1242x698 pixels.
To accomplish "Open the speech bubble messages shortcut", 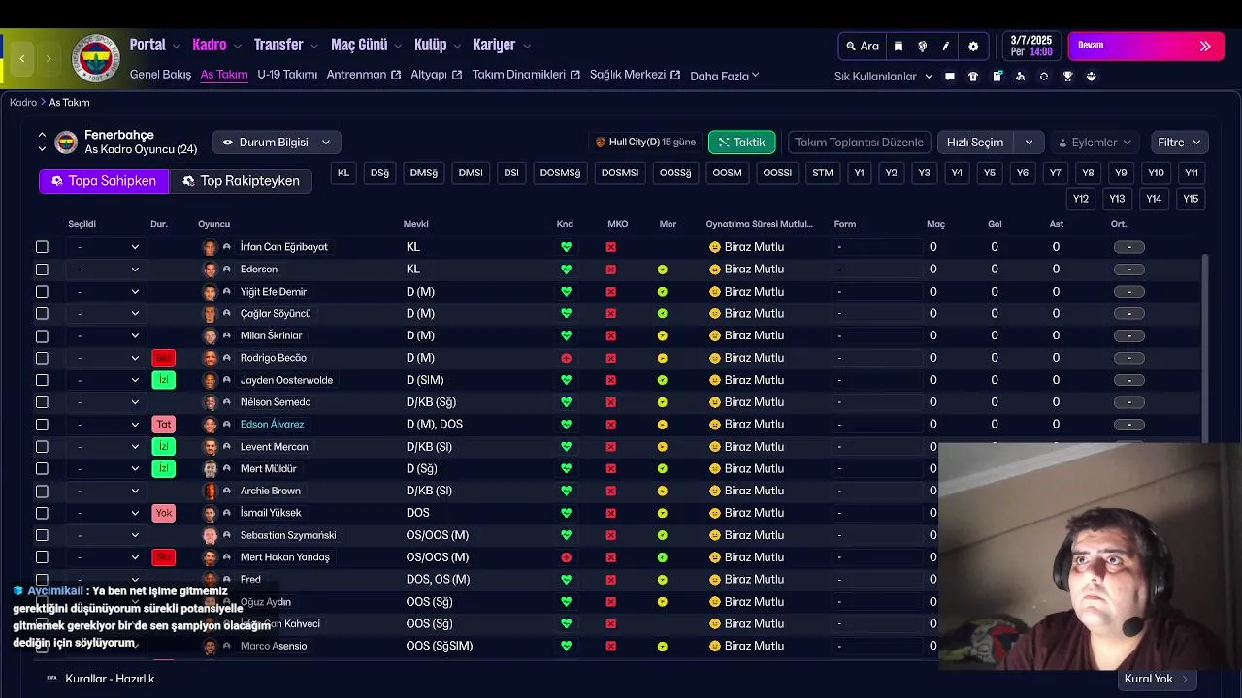I will 950,76.
